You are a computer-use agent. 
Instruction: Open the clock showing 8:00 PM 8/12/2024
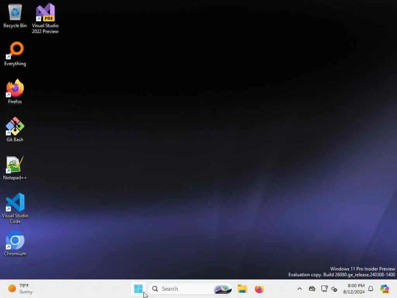[x=354, y=289]
